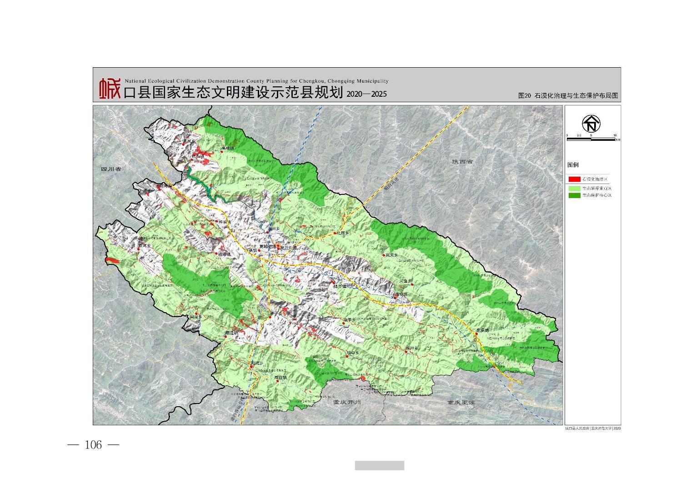Click the 陕西省 province label

(462, 162)
